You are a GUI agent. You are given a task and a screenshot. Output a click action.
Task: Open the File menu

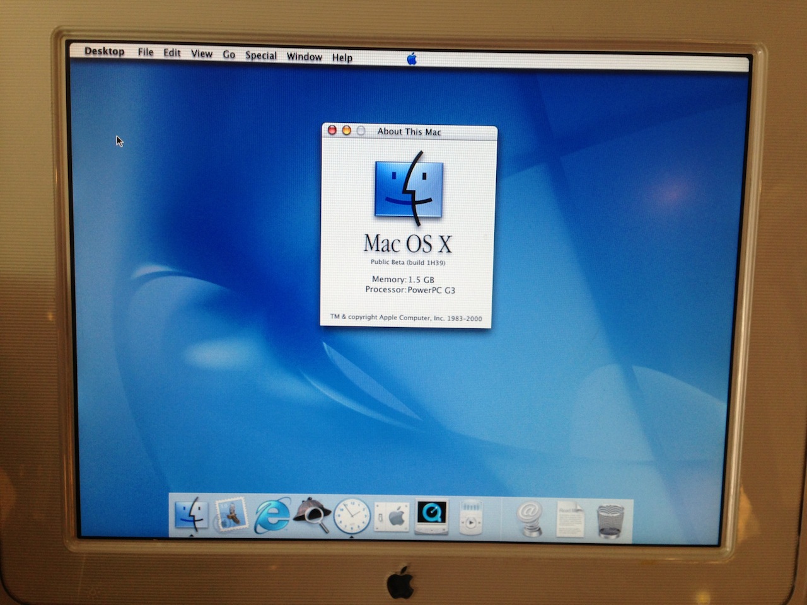point(146,52)
